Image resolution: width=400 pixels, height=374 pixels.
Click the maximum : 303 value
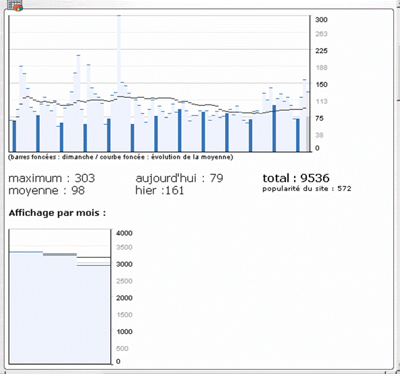click(x=52, y=178)
